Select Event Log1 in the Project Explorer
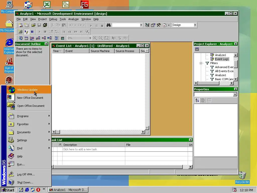Viewport: 257px width, 193px height. point(222,59)
